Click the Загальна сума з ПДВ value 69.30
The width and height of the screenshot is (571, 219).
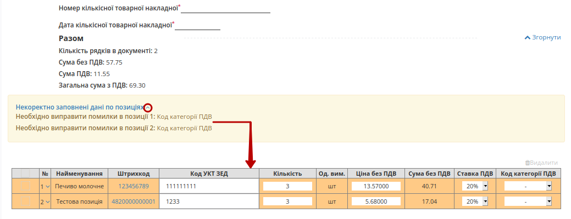pos(137,85)
